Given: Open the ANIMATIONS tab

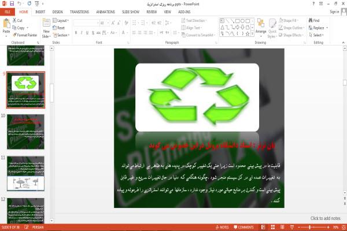Looking at the screenshot, I should (106, 12).
